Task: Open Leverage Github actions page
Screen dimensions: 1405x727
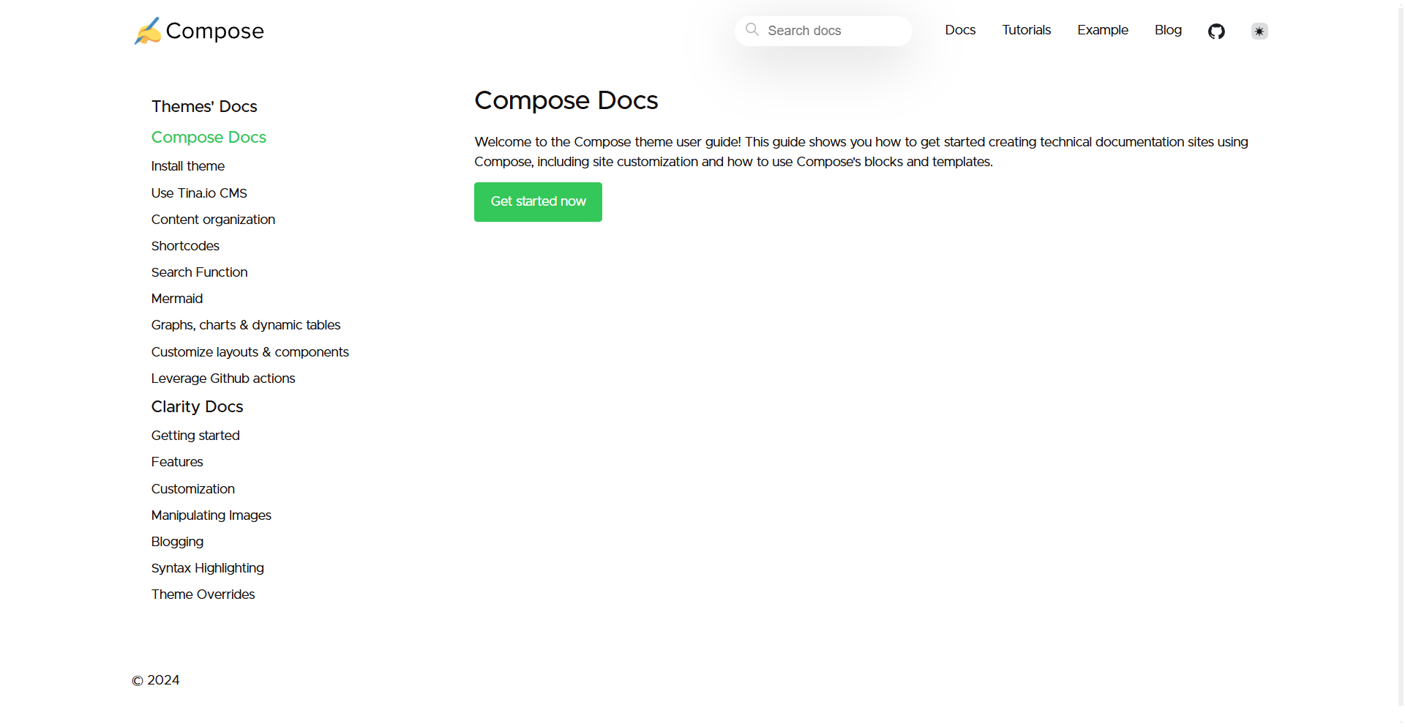Action: tap(223, 379)
